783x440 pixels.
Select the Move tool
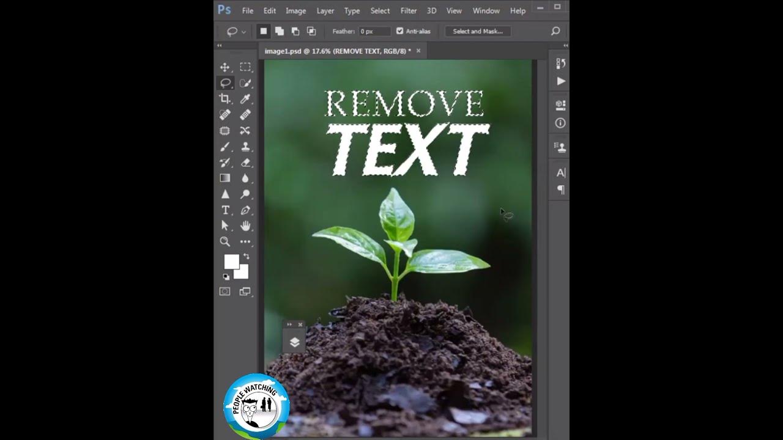point(225,67)
